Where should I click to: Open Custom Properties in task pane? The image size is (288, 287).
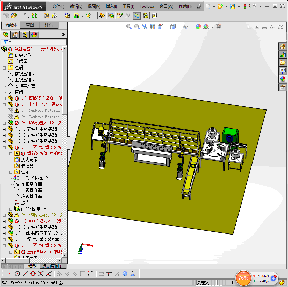283,87
